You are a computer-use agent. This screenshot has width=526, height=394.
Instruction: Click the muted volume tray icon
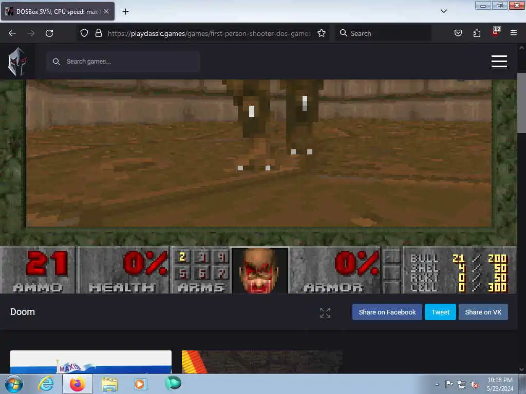click(474, 385)
